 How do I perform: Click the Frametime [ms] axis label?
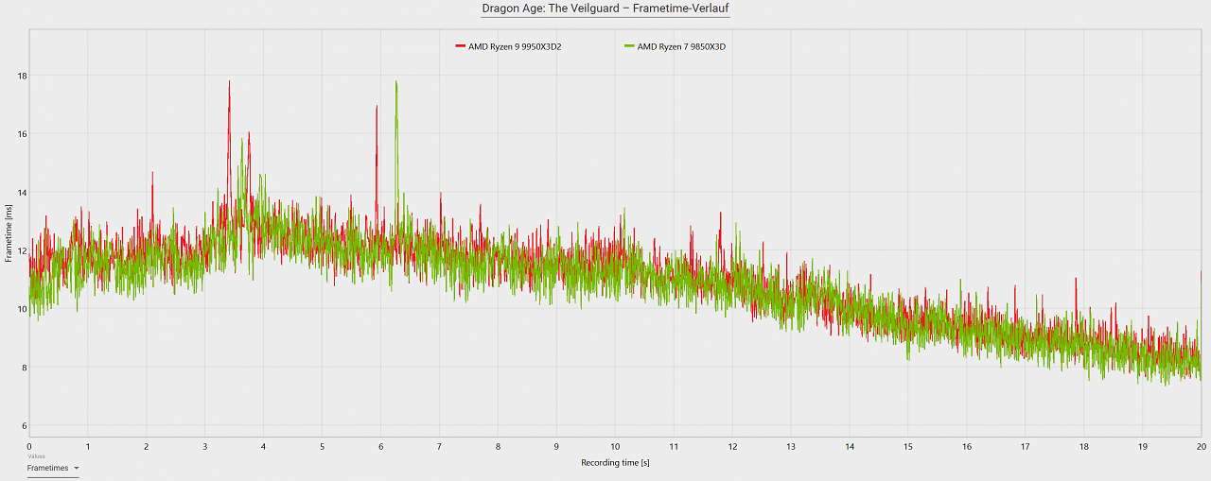coord(9,235)
